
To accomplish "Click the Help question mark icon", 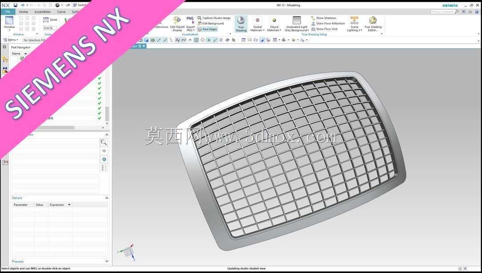I will [x=476, y=12].
